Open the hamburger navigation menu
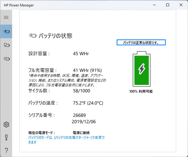Screen dimensions: 188x157 (x=6, y=17)
